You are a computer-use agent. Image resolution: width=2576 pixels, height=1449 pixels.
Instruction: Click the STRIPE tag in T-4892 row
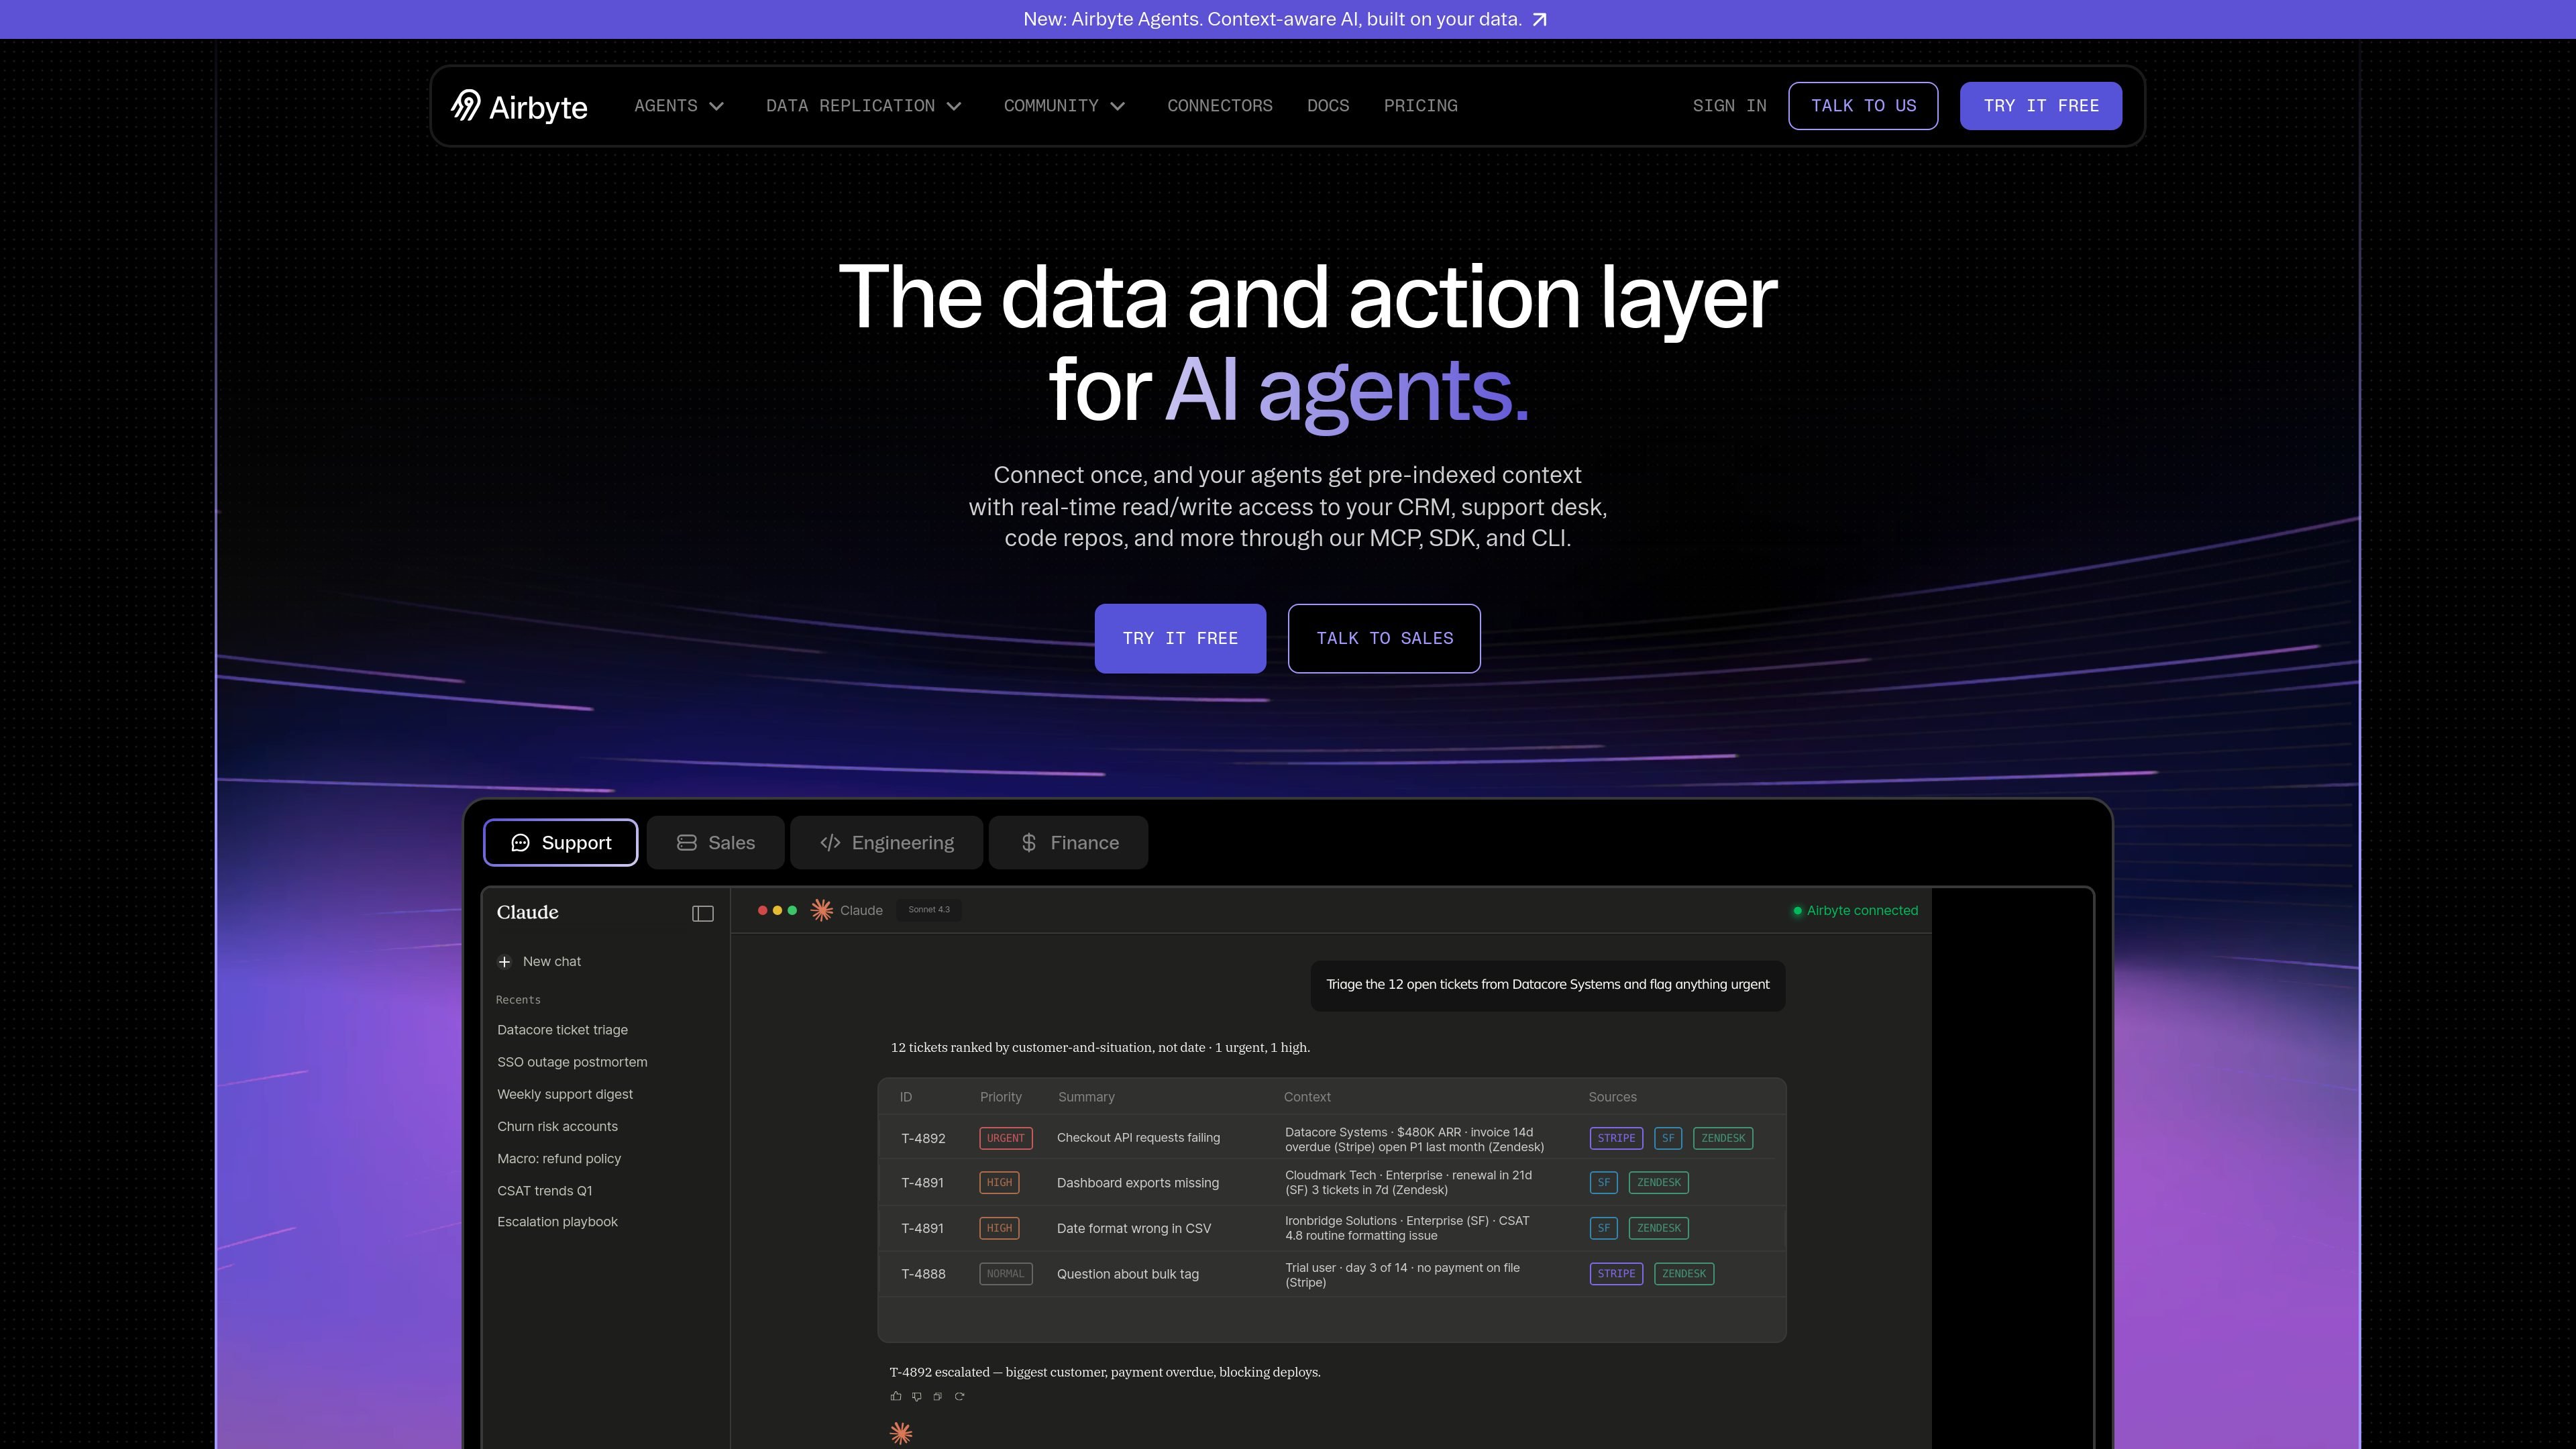1616,1138
